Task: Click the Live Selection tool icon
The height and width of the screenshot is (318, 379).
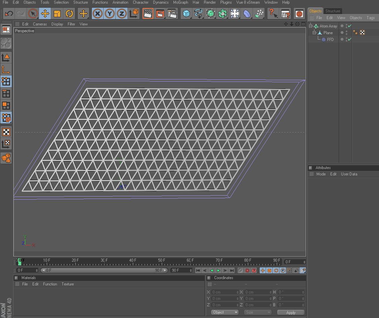Action: pyautogui.click(x=33, y=14)
